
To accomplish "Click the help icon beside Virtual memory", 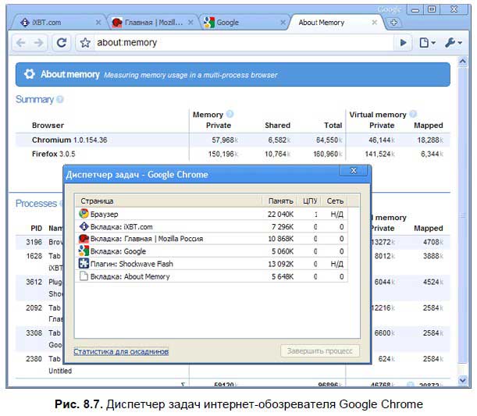I will (413, 114).
